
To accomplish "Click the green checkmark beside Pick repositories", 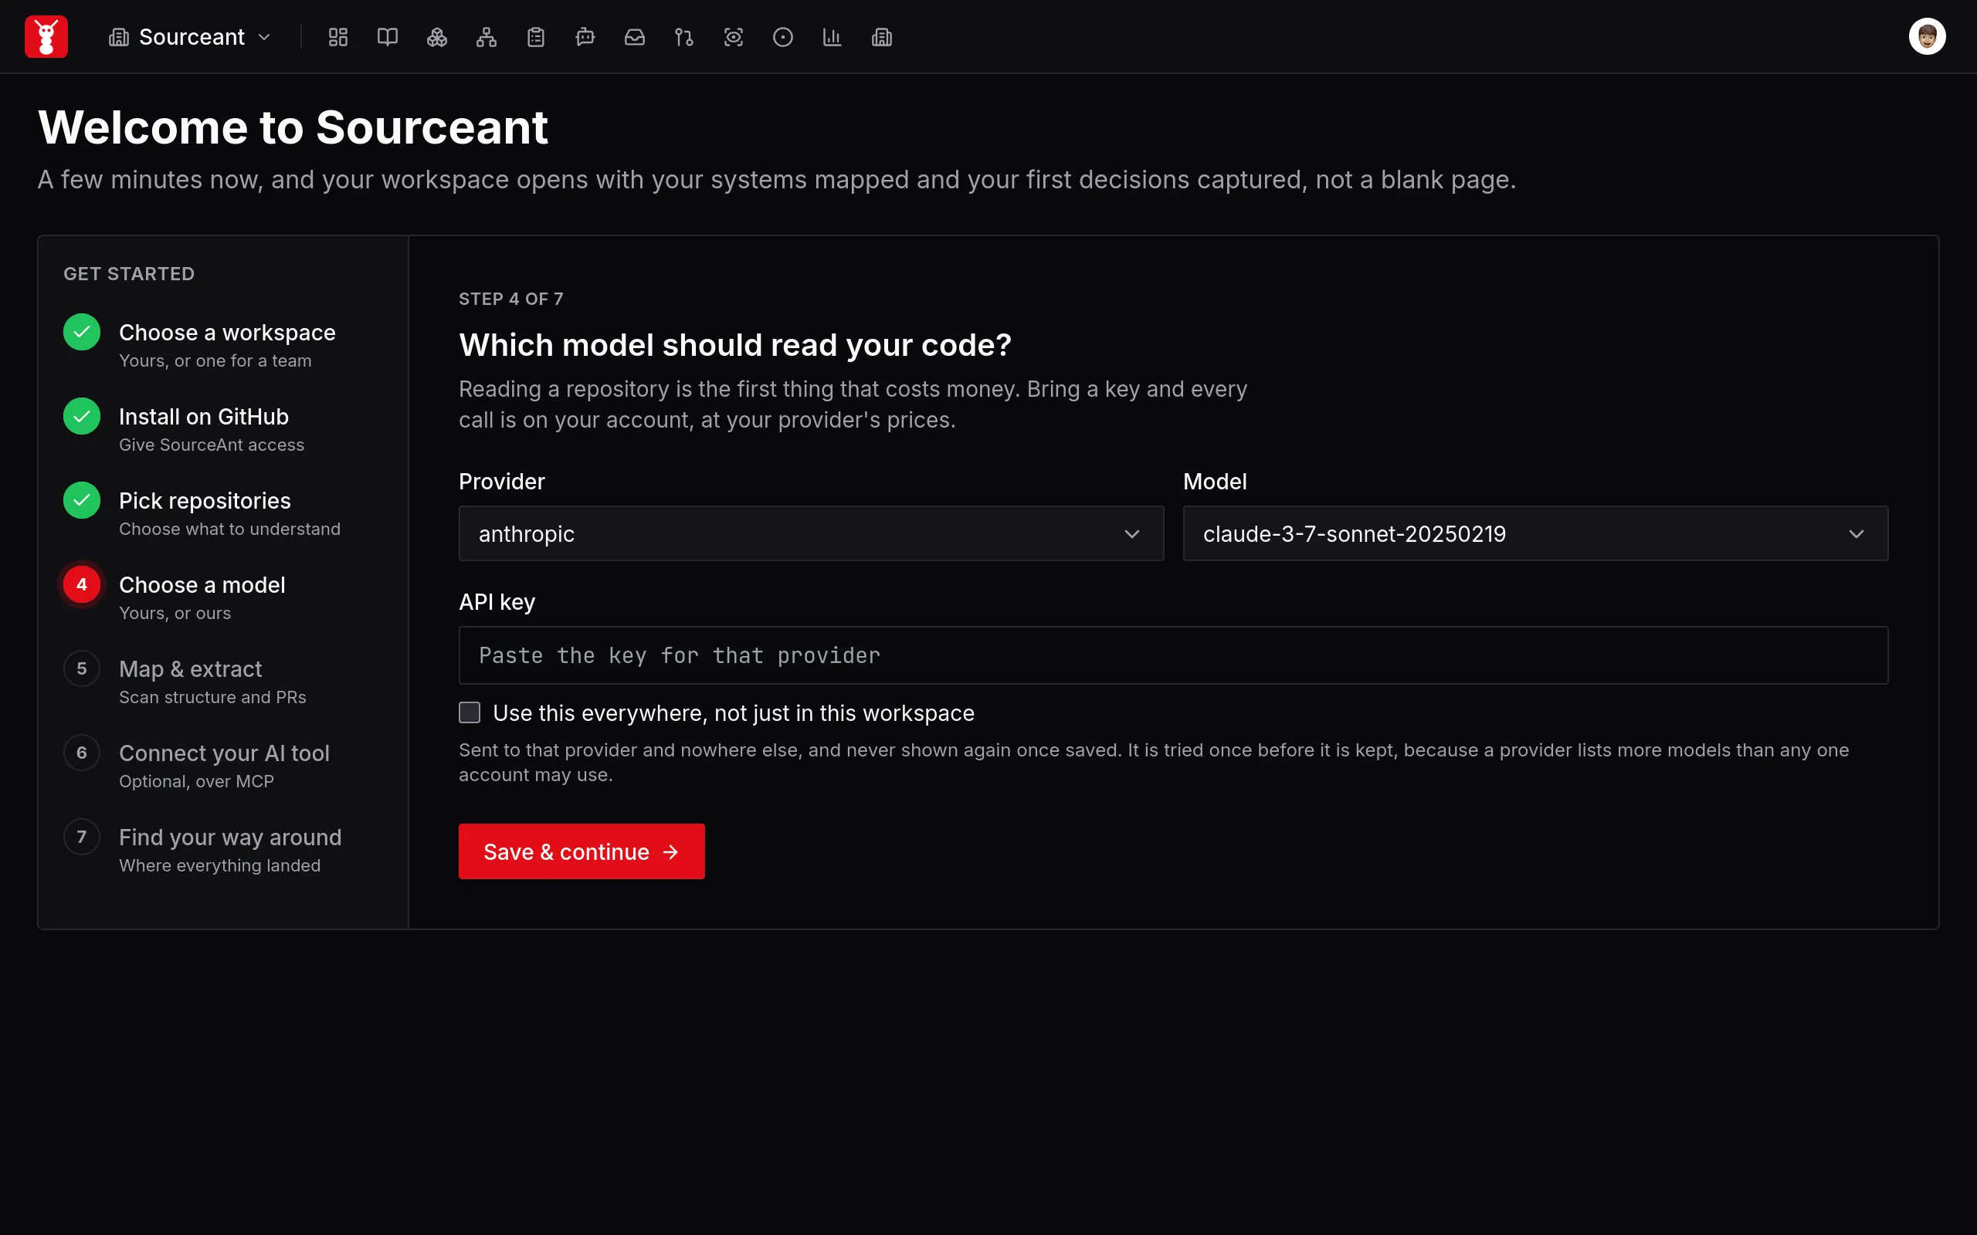I will (82, 500).
